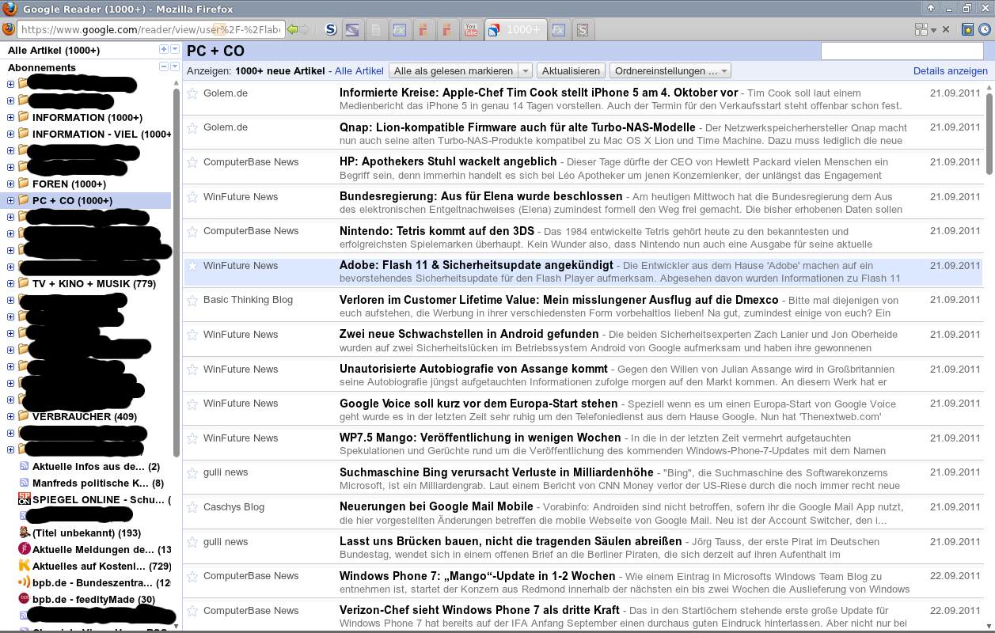Open bpb.de - feedityMade (30) feed
This screenshot has width=995, height=633.
[x=93, y=599]
